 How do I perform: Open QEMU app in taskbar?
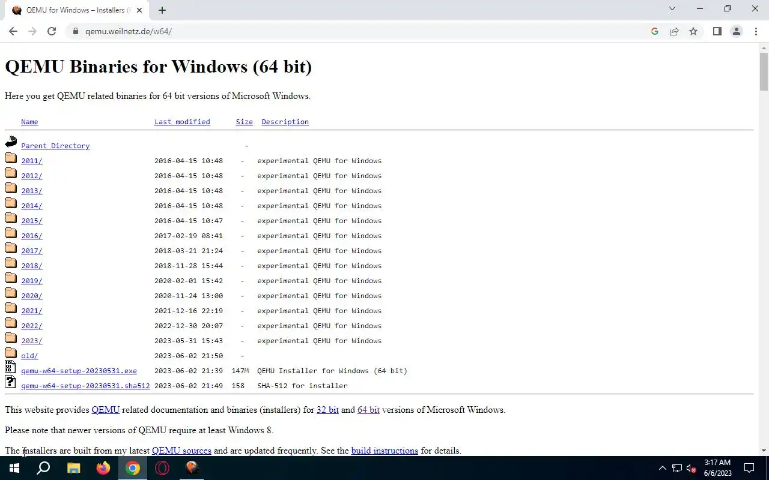[x=192, y=468]
